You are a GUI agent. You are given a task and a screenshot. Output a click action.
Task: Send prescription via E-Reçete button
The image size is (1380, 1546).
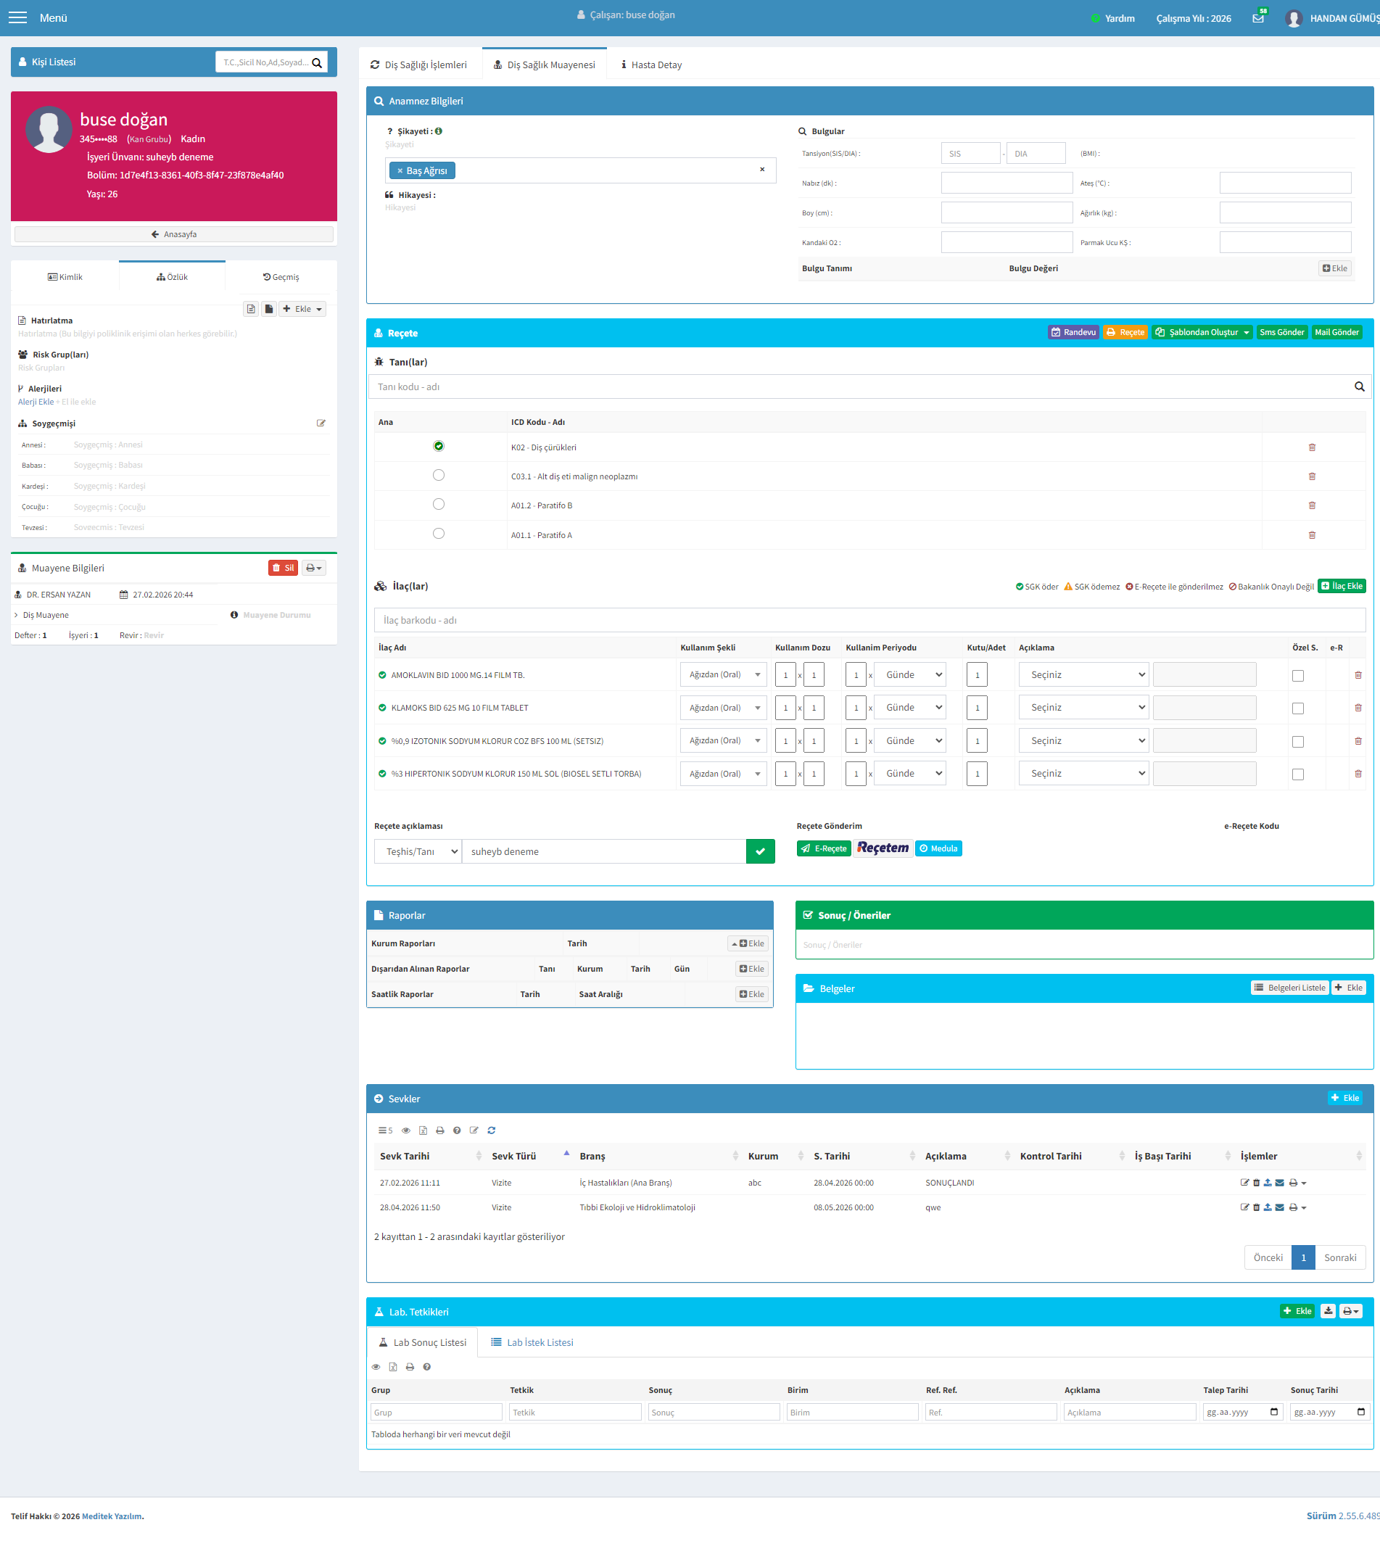tap(824, 848)
